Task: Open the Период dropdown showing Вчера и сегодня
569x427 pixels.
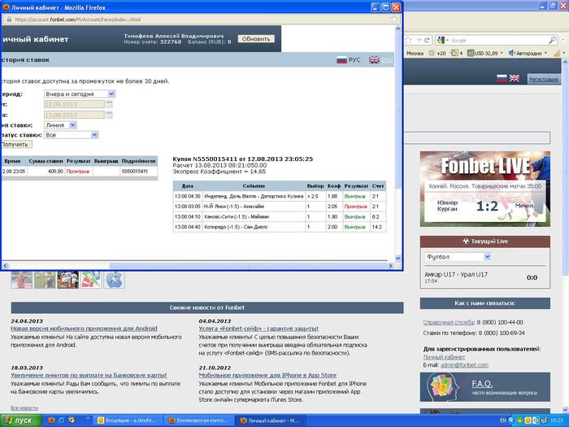Action: [80, 94]
